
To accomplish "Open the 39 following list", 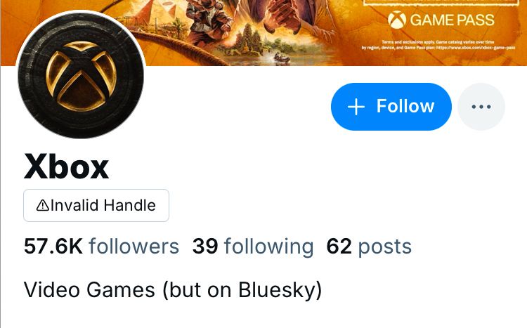I will point(253,247).
